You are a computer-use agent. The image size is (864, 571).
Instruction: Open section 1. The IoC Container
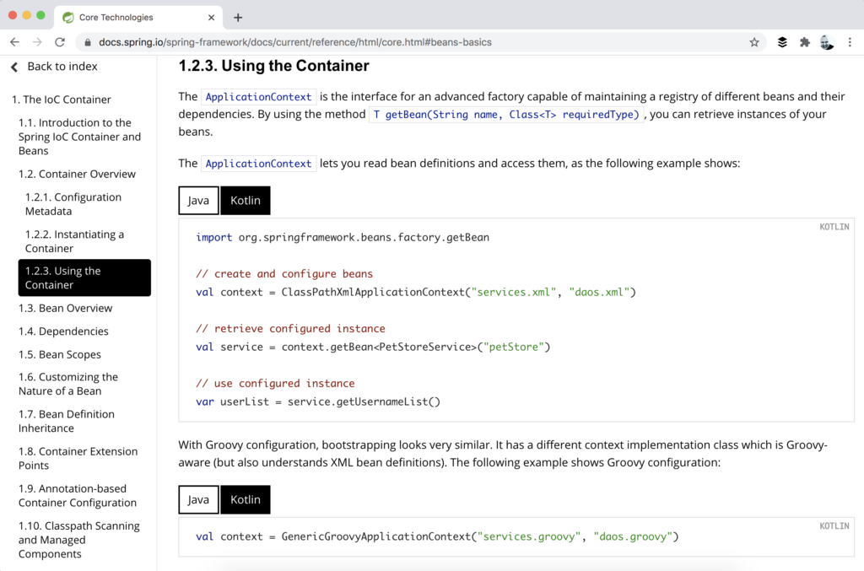pos(62,100)
